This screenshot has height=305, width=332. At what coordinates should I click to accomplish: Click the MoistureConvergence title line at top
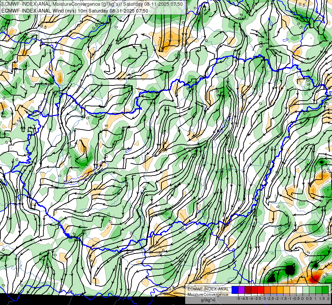92,4
